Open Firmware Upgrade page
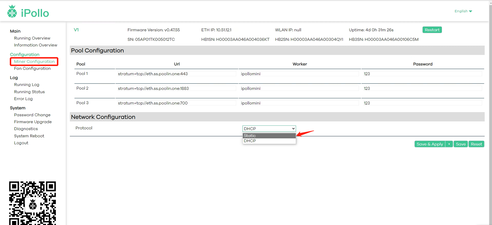492x225 pixels. pos(33,122)
